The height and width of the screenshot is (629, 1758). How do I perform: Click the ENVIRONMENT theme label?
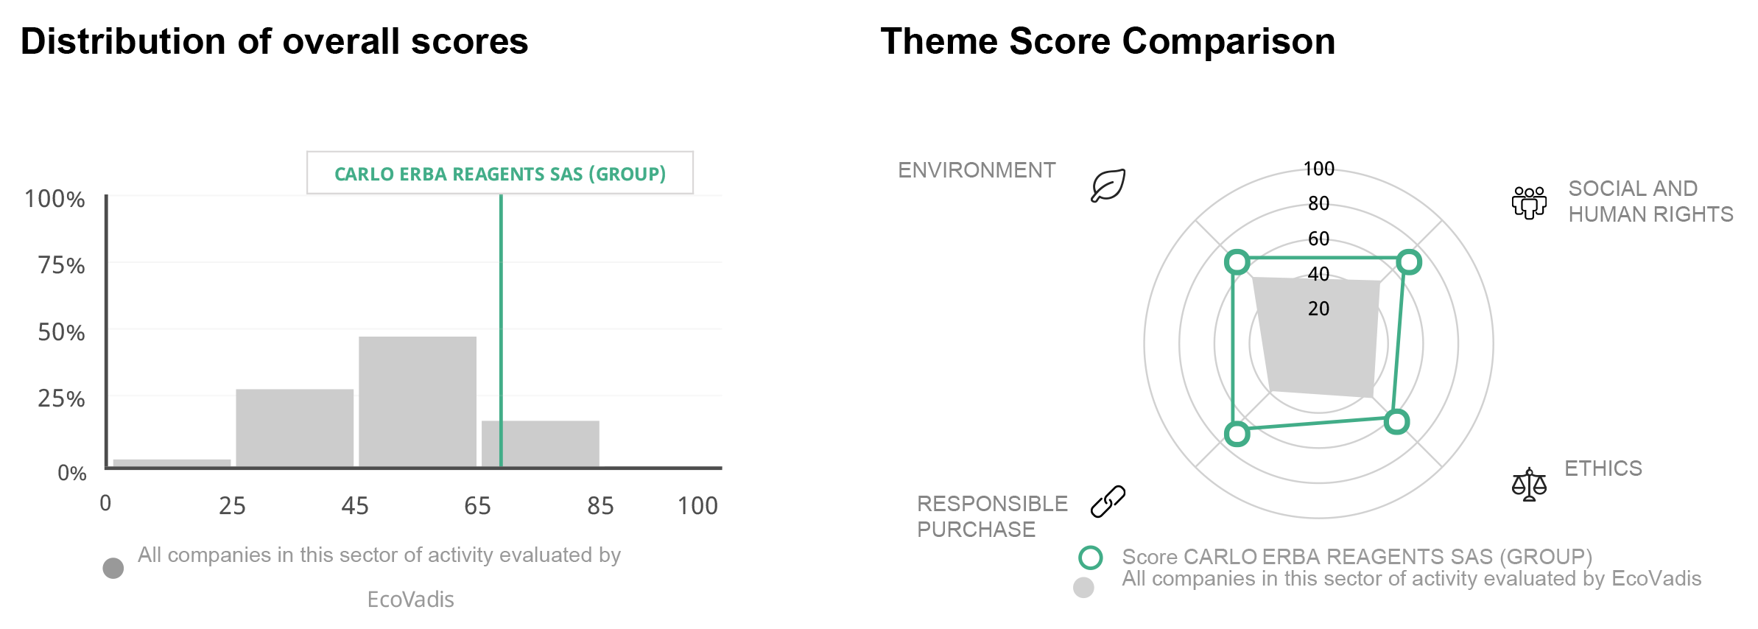click(x=977, y=171)
